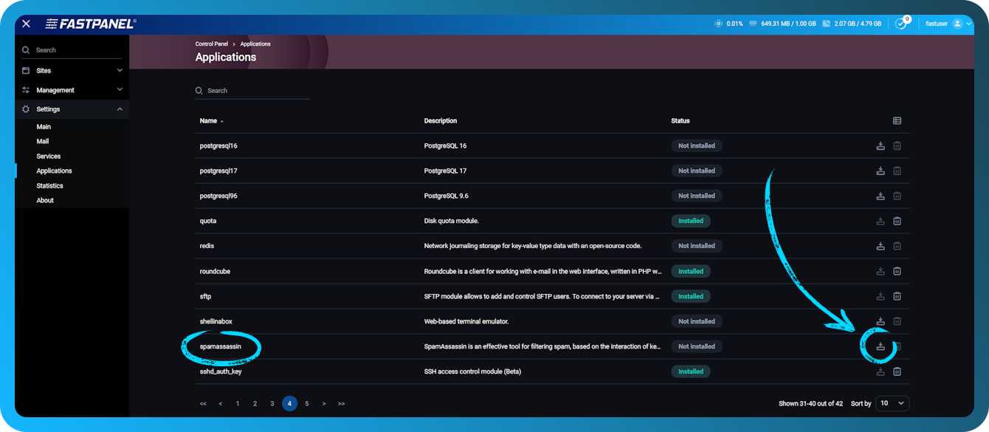This screenshot has width=989, height=432.
Task: Install the redis application
Action: tap(880, 246)
